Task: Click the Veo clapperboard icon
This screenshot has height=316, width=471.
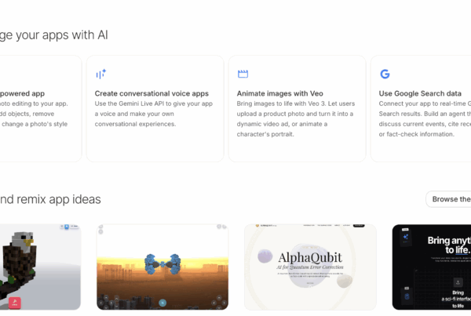Action: click(x=243, y=74)
